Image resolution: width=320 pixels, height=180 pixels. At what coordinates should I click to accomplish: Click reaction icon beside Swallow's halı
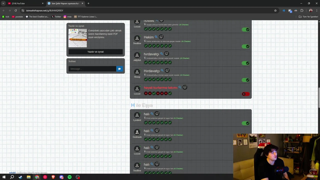[x=157, y=164]
